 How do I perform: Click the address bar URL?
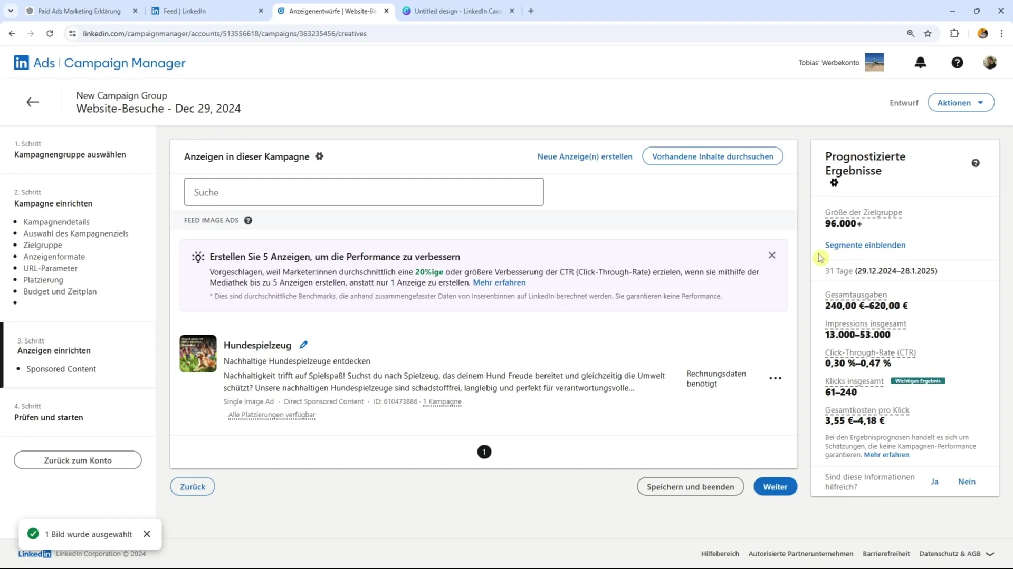click(224, 33)
